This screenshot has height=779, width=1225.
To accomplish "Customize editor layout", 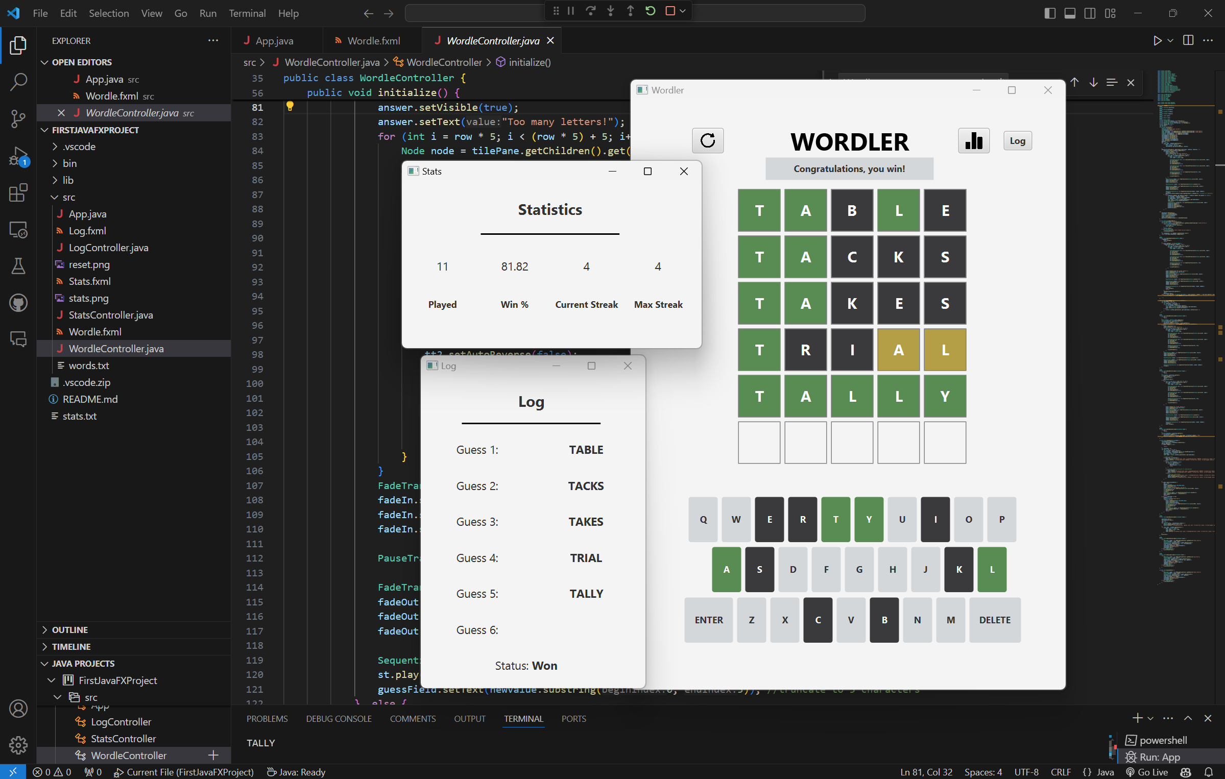I will (1110, 13).
